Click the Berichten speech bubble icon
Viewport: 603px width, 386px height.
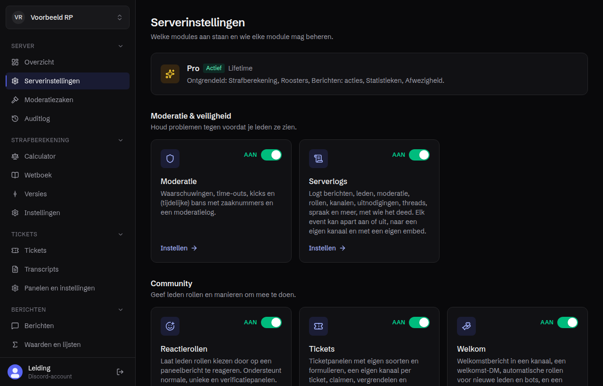coord(15,326)
